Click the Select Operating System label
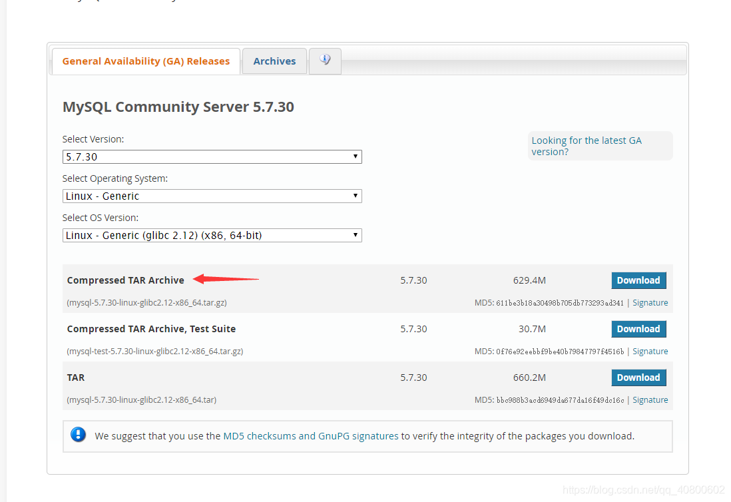Screen dimensions: 731x502 [115, 178]
